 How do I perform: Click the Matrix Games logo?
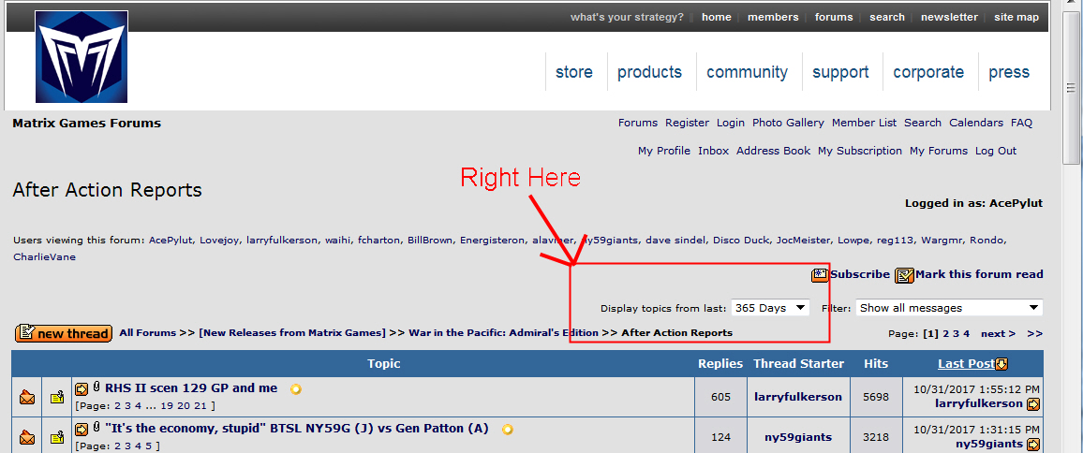tap(82, 56)
